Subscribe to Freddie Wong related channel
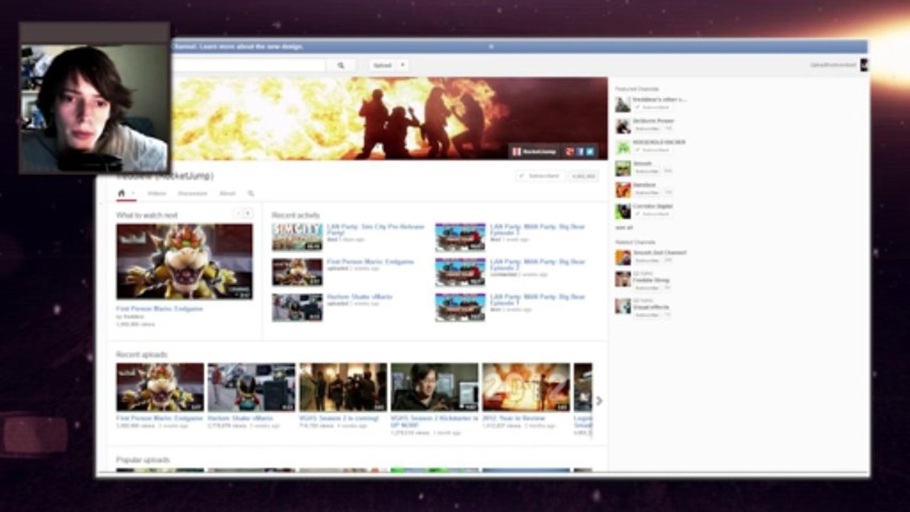This screenshot has width=910, height=512. 647,288
